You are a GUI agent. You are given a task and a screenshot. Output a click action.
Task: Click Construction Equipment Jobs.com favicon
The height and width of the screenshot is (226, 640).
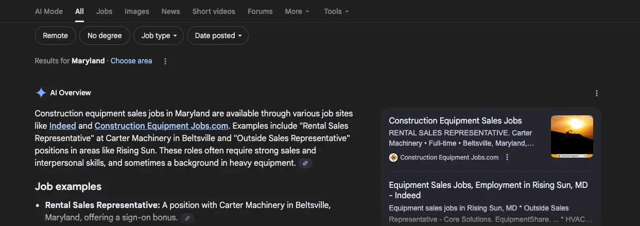click(393, 158)
